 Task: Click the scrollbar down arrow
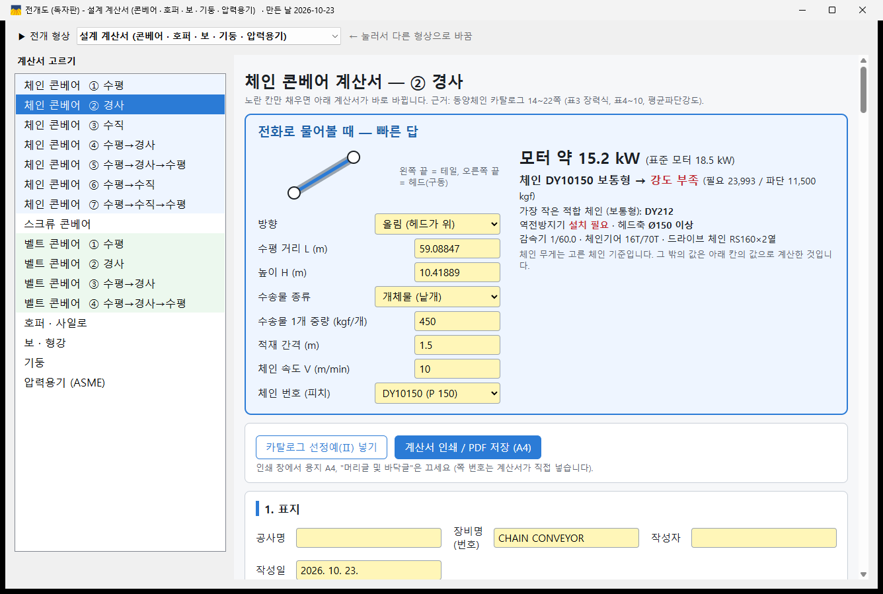click(x=863, y=575)
